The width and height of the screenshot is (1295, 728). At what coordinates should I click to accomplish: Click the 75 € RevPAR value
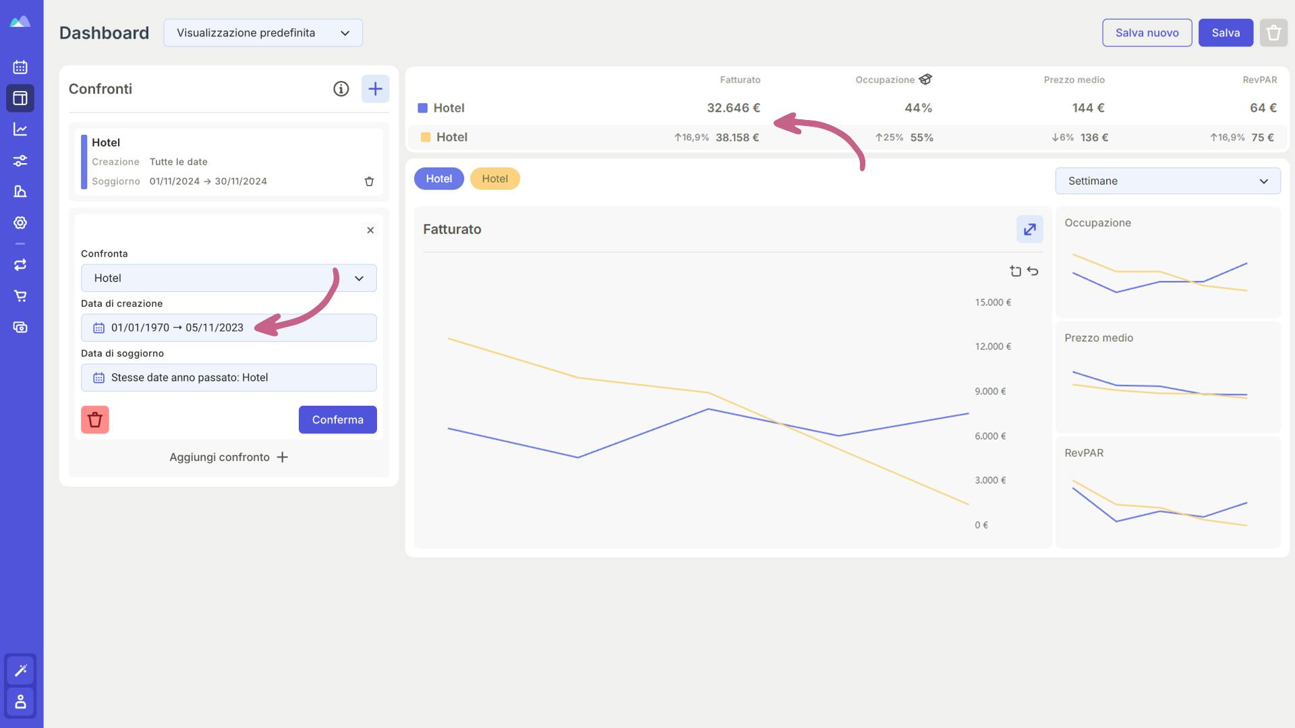pos(1263,138)
